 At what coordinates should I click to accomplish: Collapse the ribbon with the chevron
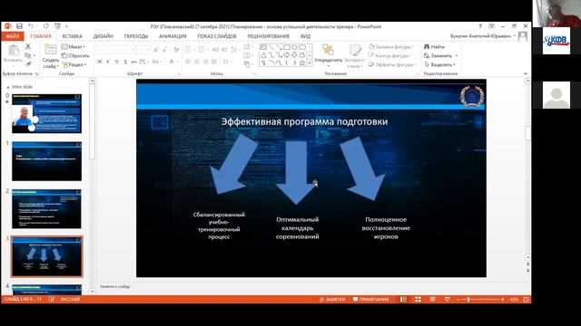(x=526, y=73)
